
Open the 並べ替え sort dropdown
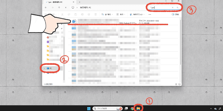pyautogui.click(x=107, y=14)
